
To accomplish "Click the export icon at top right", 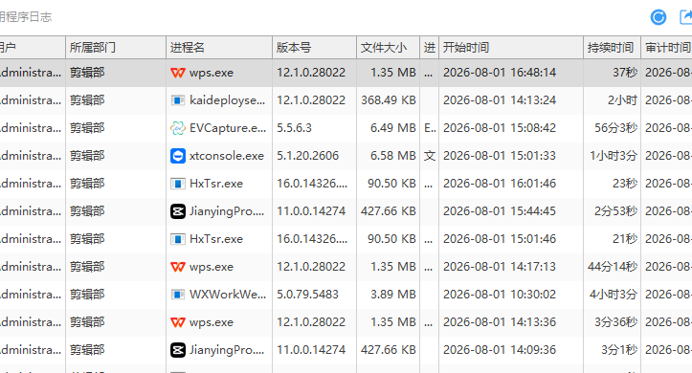I will tap(686, 17).
